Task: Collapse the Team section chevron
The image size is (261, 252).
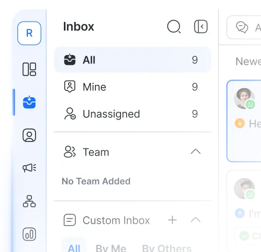Action: pos(196,152)
